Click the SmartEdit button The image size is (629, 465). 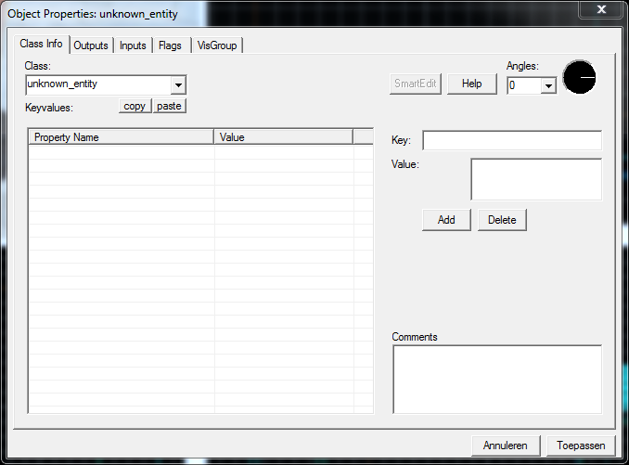pos(416,84)
